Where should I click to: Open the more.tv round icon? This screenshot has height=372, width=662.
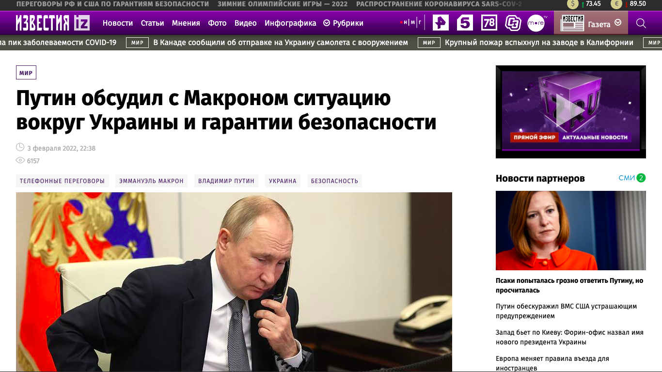537,23
